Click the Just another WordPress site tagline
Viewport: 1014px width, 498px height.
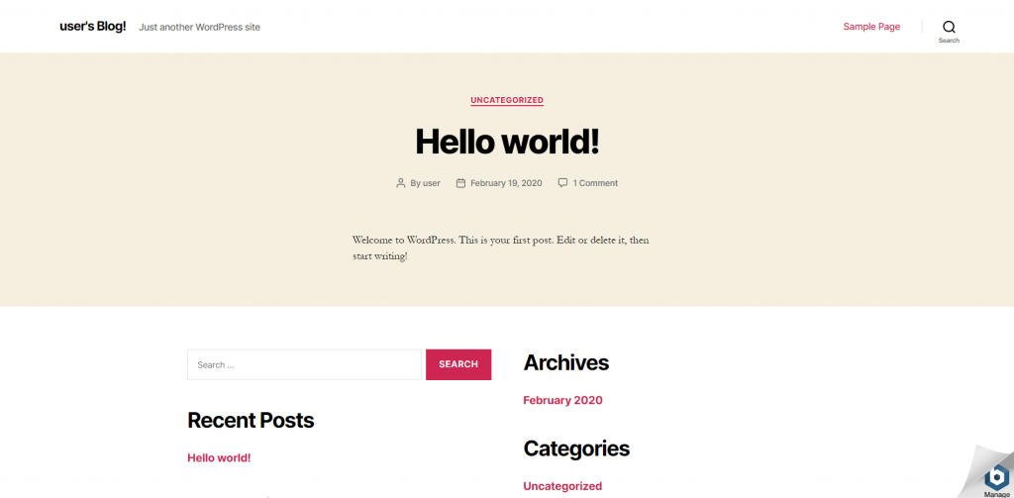pyautogui.click(x=199, y=27)
